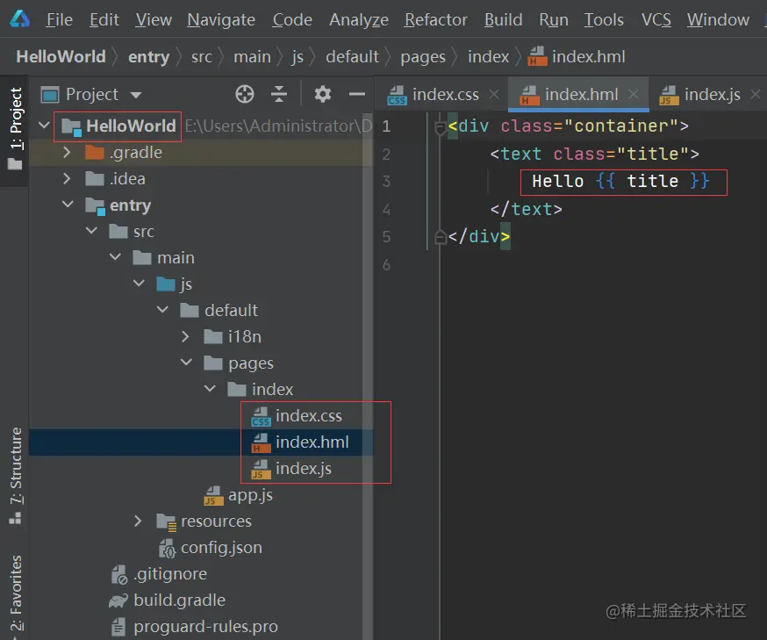The height and width of the screenshot is (640, 767).
Task: Hide the Project panel with minus icon
Action: (357, 94)
